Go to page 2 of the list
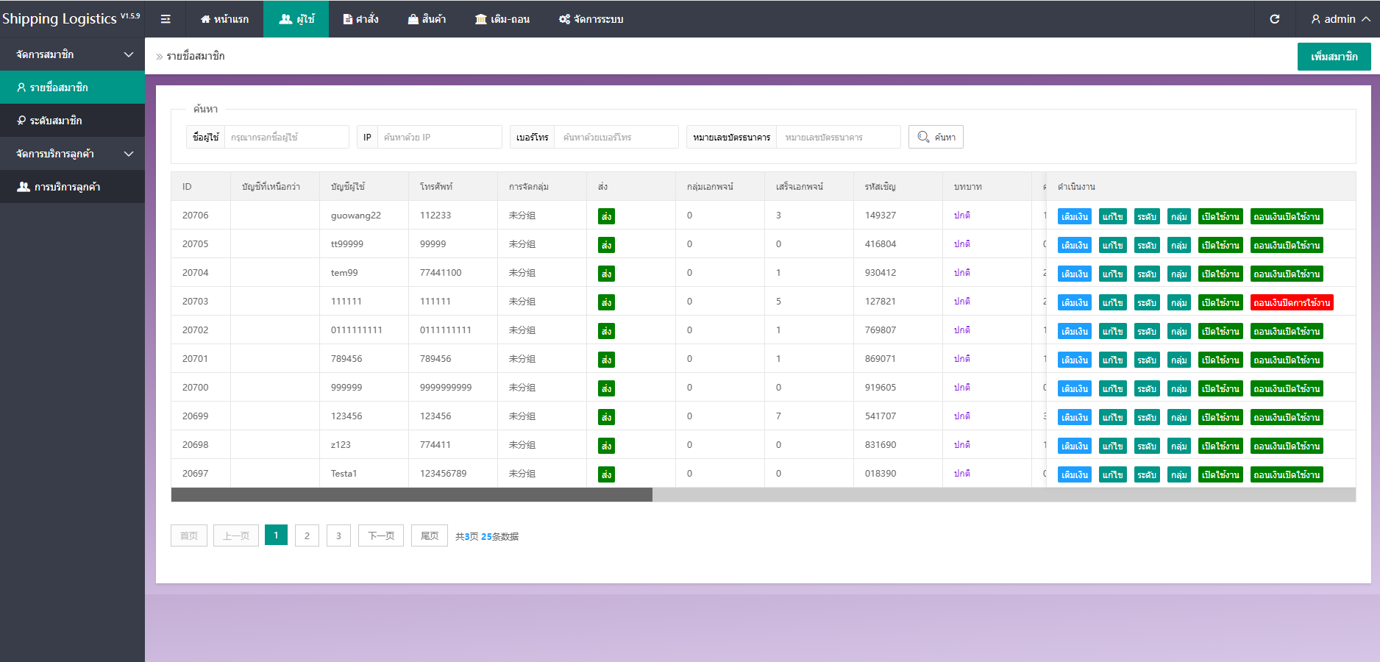Screen dimensions: 1380x662 (x=307, y=535)
